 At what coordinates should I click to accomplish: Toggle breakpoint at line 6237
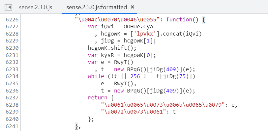coord(12,97)
